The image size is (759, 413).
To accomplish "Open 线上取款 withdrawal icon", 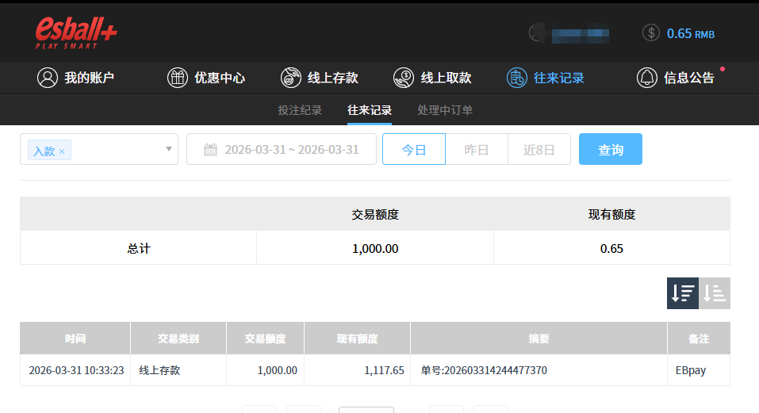I will (x=403, y=78).
